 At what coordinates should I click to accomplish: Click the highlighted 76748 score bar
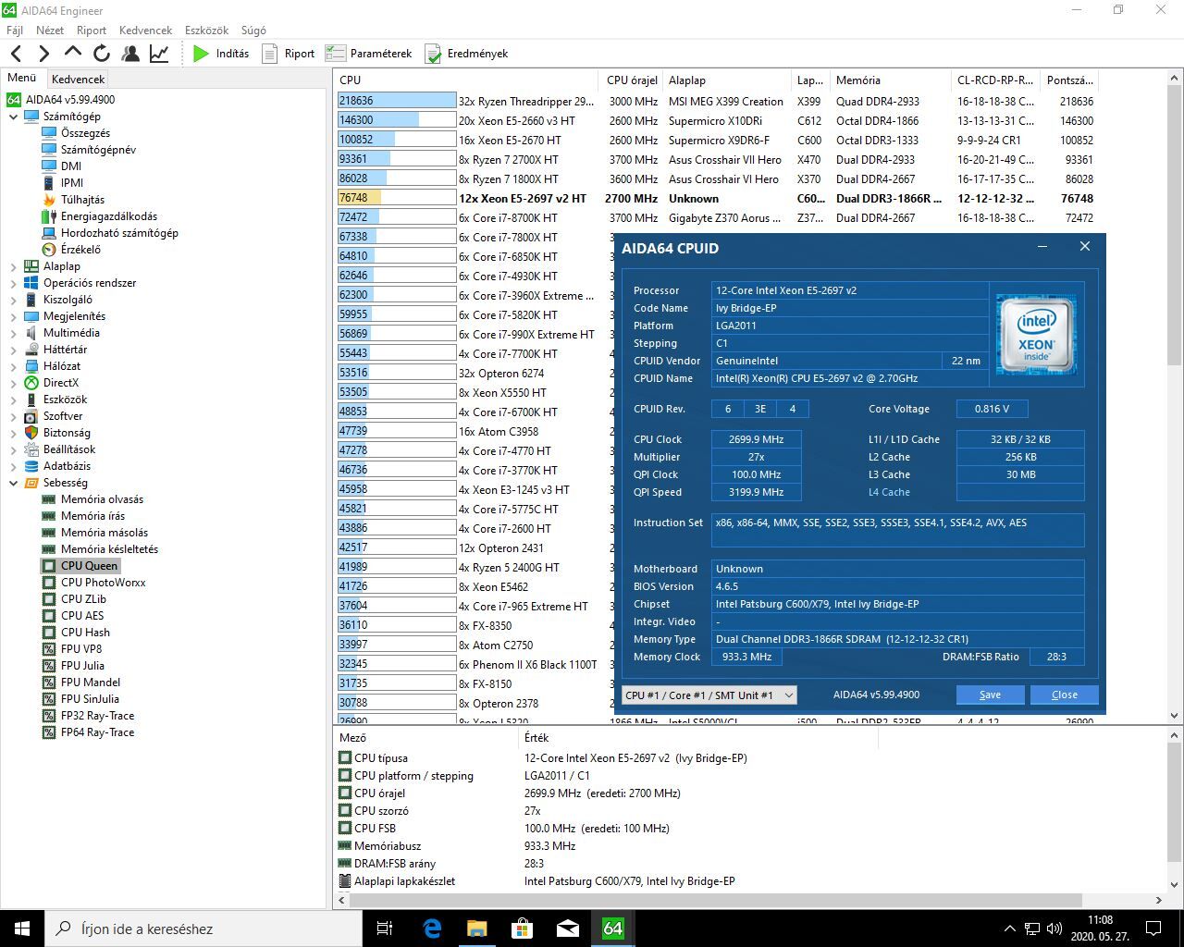click(x=397, y=198)
